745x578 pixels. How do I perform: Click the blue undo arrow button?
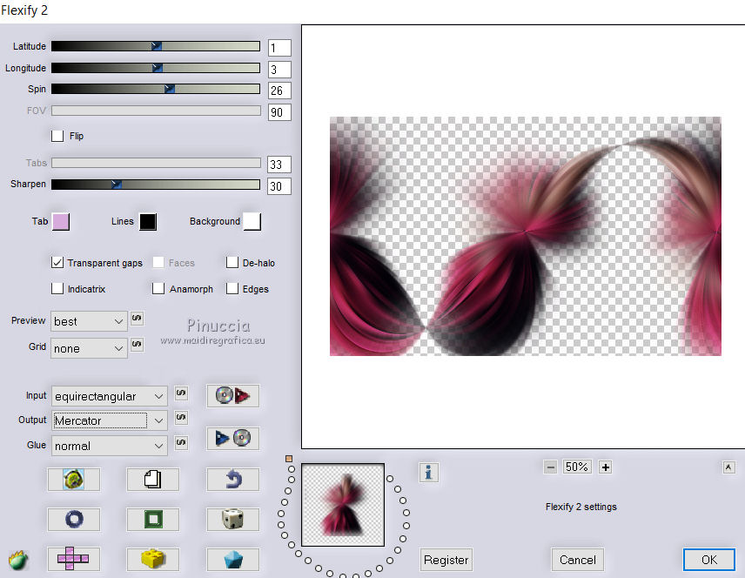click(x=233, y=479)
